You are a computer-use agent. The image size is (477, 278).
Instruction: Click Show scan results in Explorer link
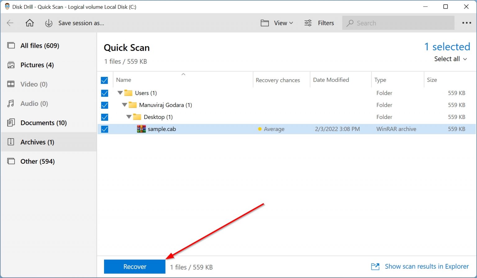click(x=426, y=267)
